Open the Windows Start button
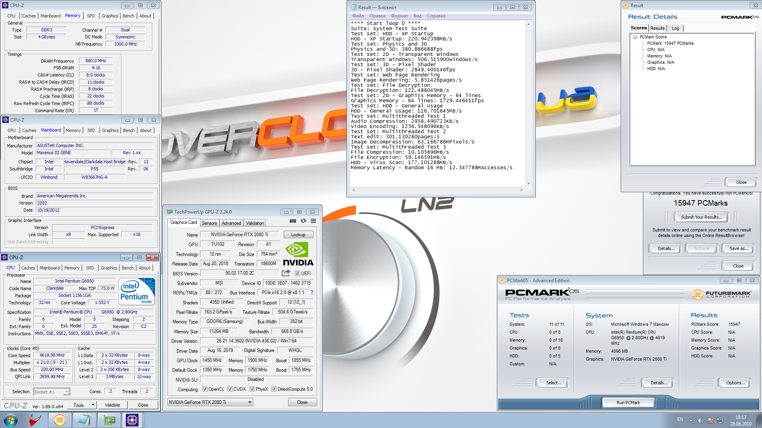This screenshot has height=428, width=762. tap(11, 420)
